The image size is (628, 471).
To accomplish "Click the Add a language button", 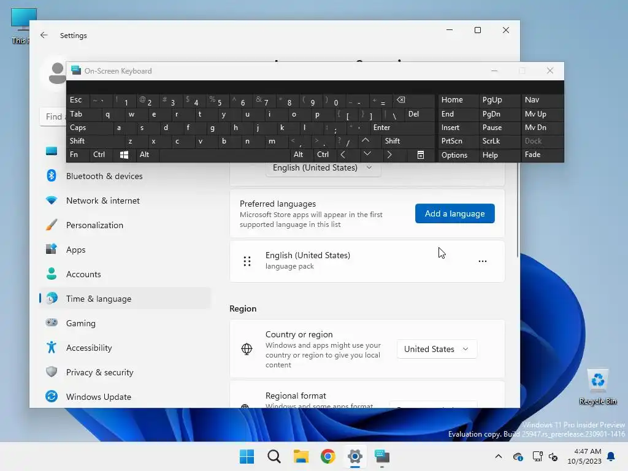I will pyautogui.click(x=454, y=213).
